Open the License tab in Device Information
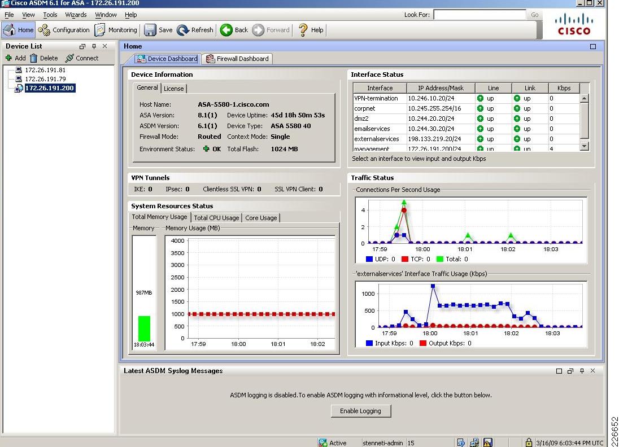The height and width of the screenshot is (447, 619). (x=173, y=88)
